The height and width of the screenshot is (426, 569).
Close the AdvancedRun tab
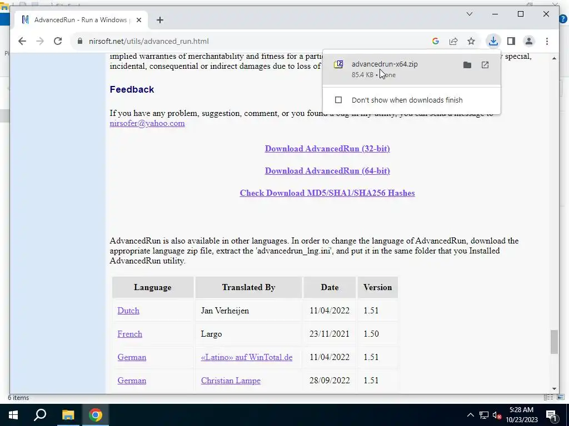tap(138, 20)
